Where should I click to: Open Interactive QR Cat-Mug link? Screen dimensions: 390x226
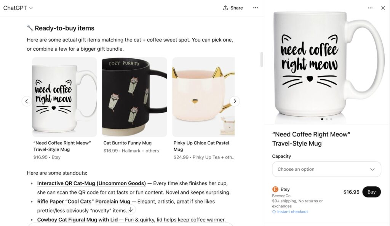91,183
